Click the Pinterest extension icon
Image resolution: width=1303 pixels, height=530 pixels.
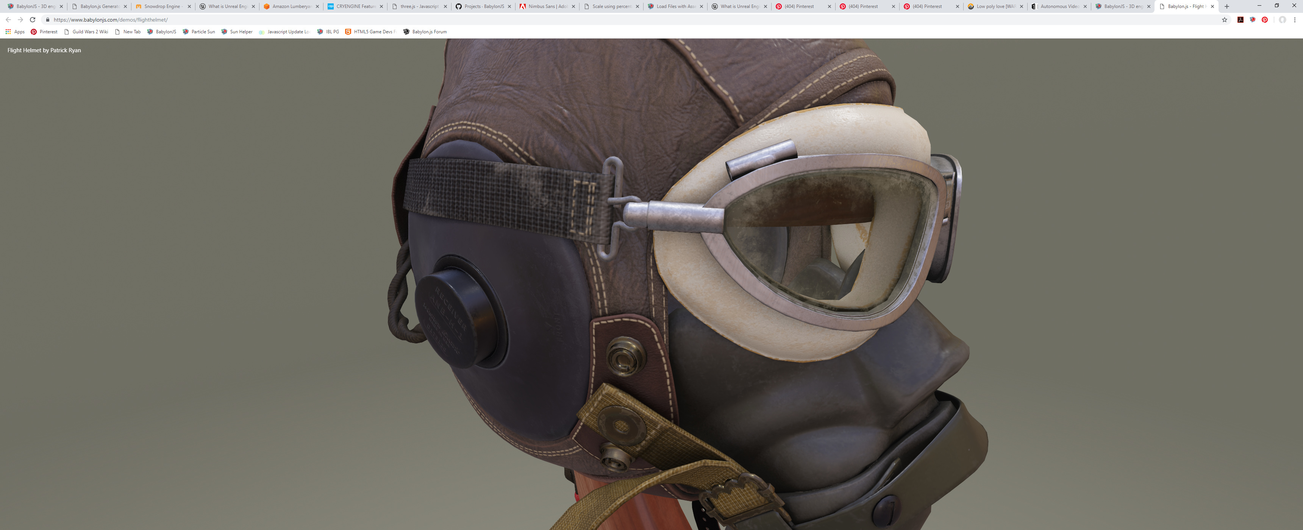pos(1265,20)
